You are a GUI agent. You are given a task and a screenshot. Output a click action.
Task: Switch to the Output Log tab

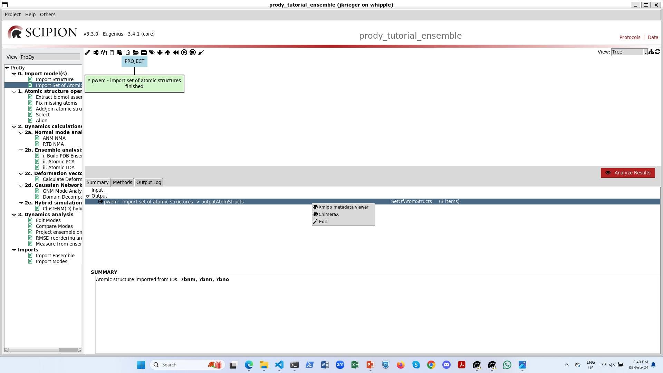pos(148,182)
